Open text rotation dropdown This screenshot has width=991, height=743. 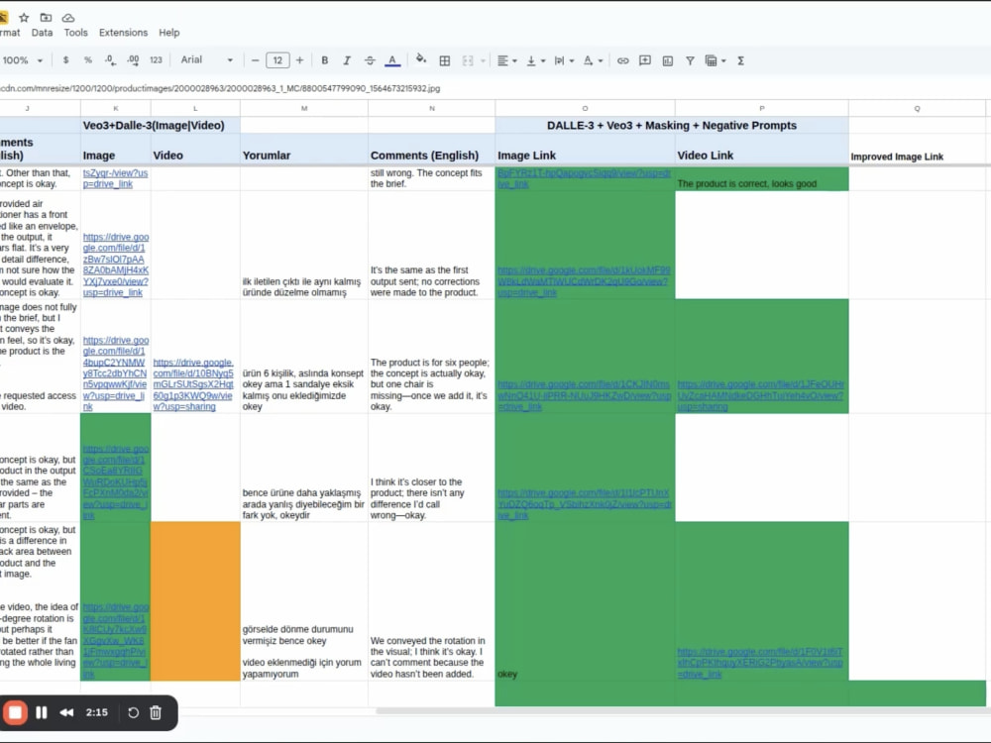(x=593, y=60)
